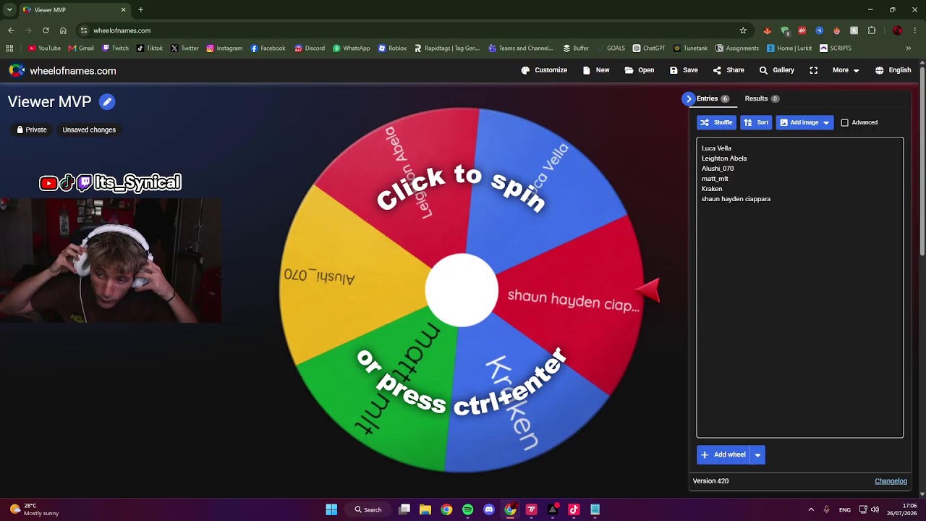Click the Private visibility button
Viewport: 926px width, 521px height.
(x=32, y=130)
